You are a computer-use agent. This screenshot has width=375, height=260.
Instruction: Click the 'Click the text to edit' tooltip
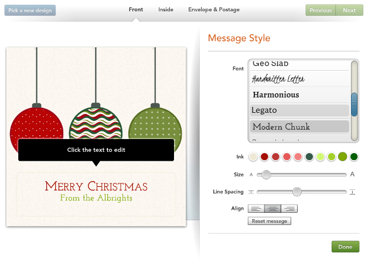pos(96,150)
